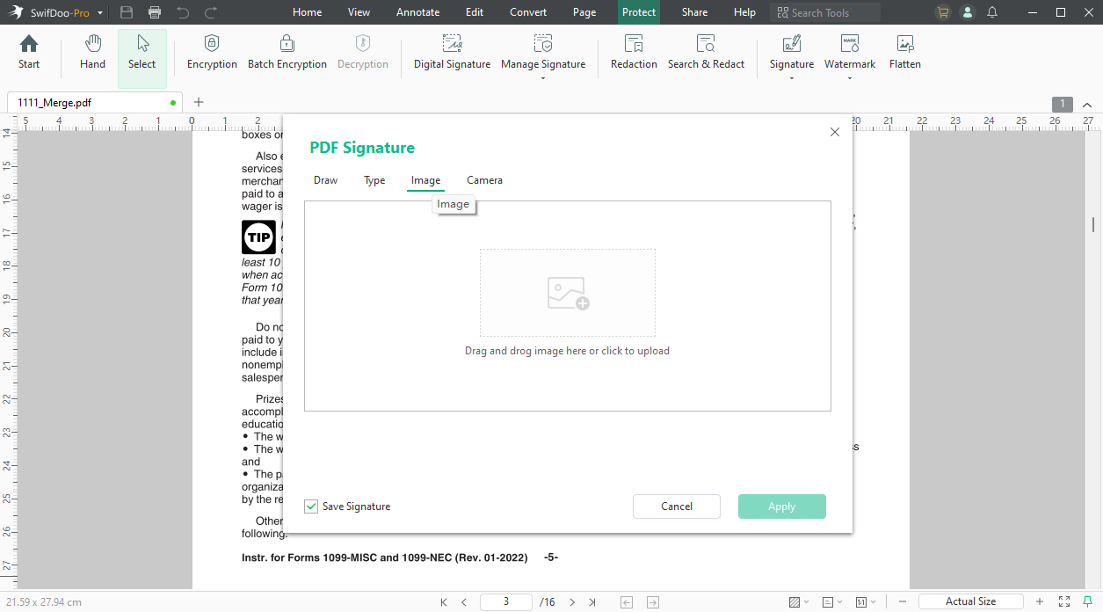Click the notification bell icon

(x=993, y=11)
